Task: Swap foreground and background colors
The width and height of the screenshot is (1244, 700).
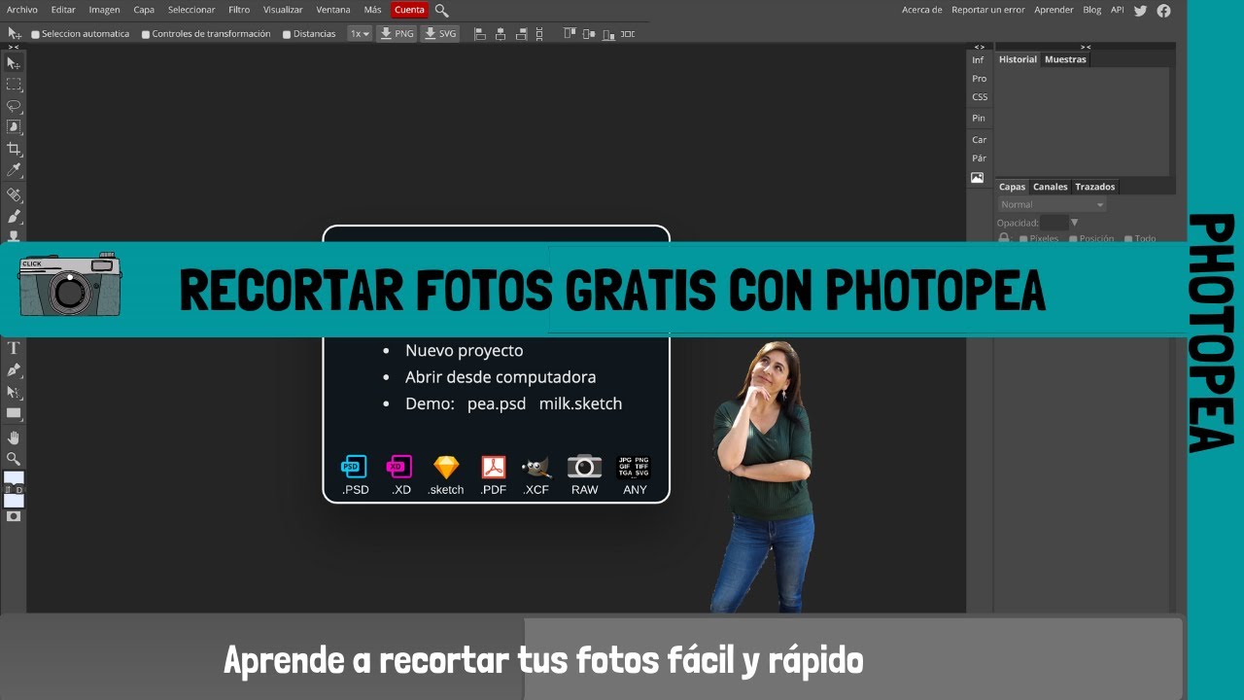Action: coord(10,490)
